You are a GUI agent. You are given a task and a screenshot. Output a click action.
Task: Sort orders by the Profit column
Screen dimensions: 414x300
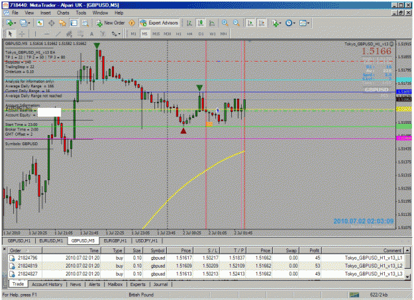[310, 250]
